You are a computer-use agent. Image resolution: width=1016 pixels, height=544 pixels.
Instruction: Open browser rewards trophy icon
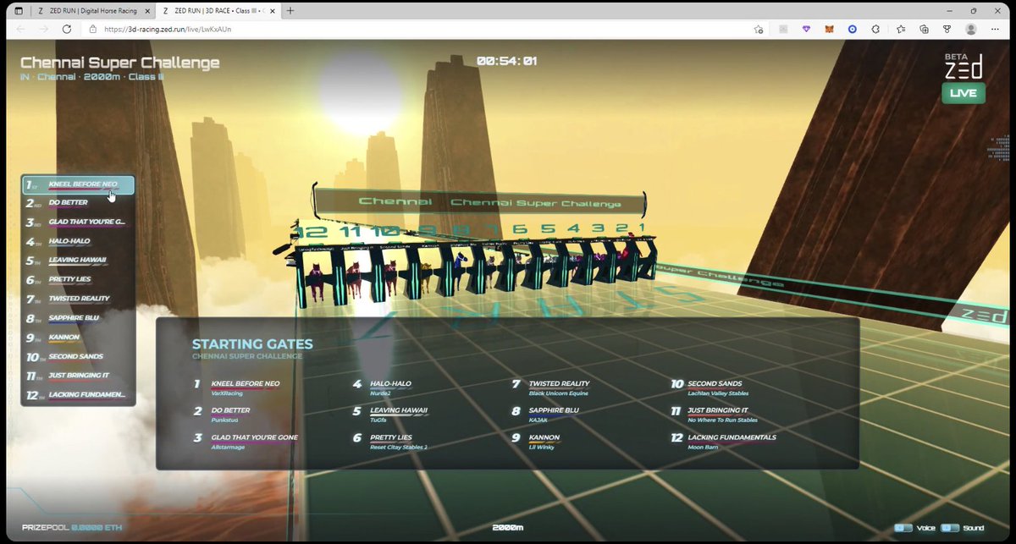click(x=947, y=29)
